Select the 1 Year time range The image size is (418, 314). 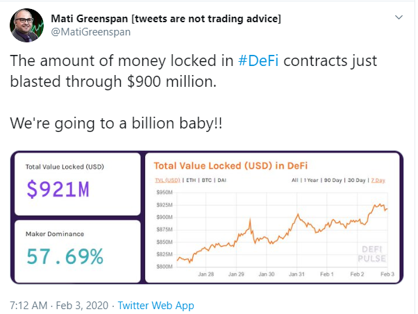tap(311, 181)
